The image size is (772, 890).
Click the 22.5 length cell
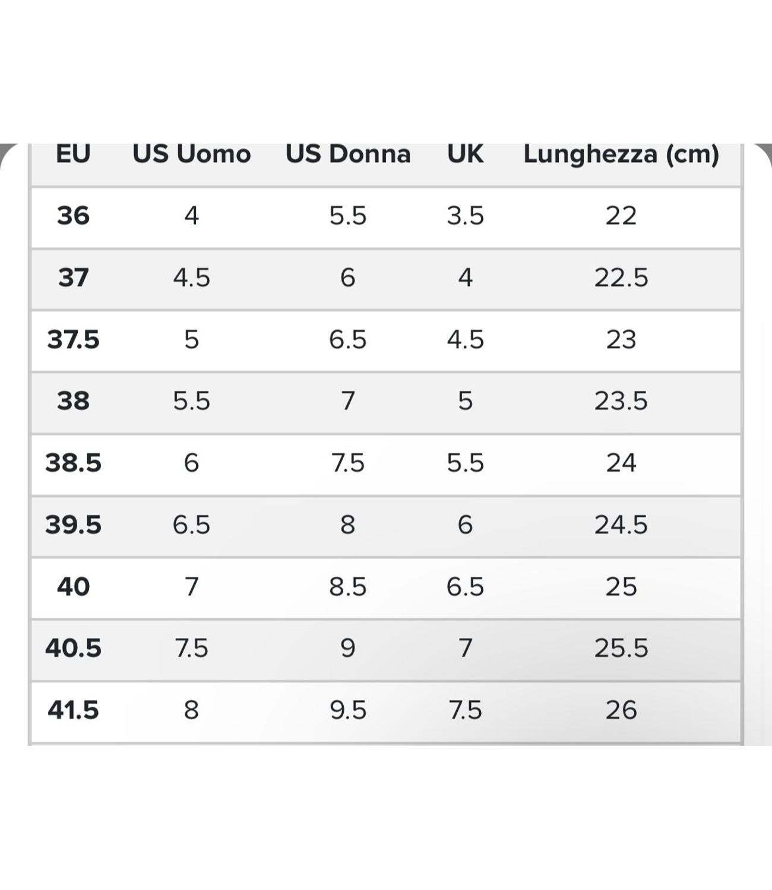click(x=621, y=278)
